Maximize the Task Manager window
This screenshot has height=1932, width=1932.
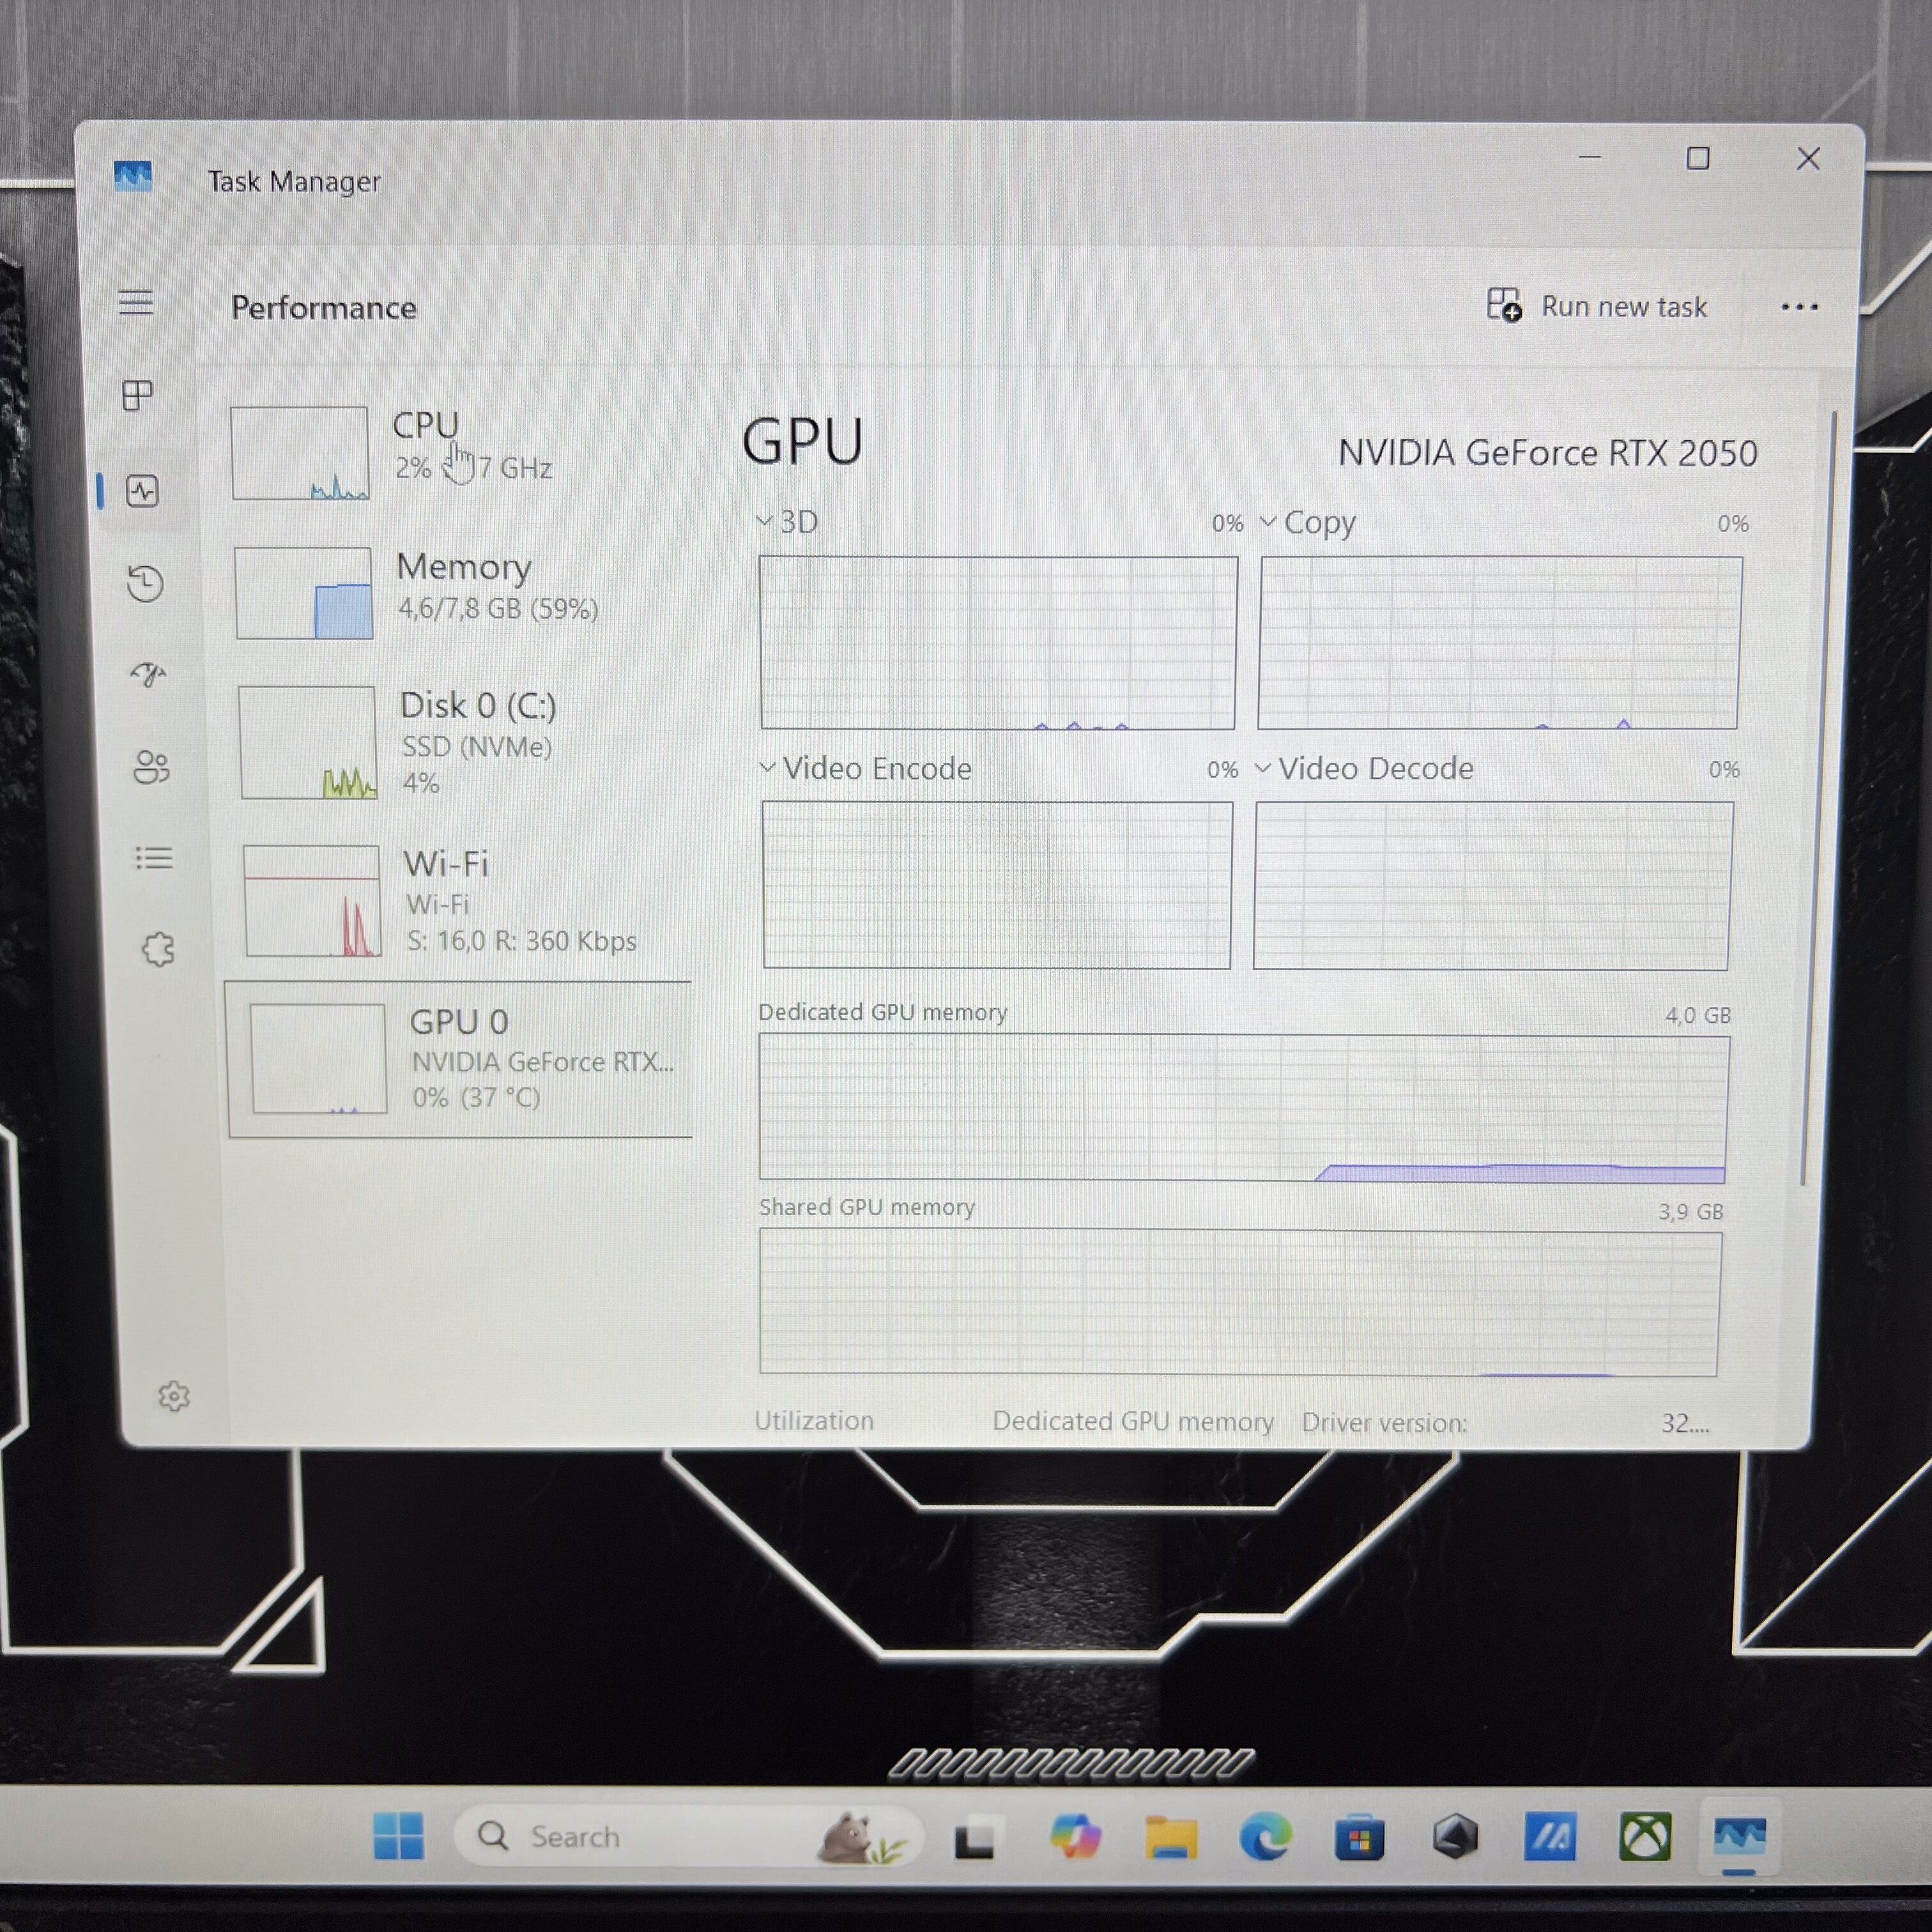[1698, 158]
